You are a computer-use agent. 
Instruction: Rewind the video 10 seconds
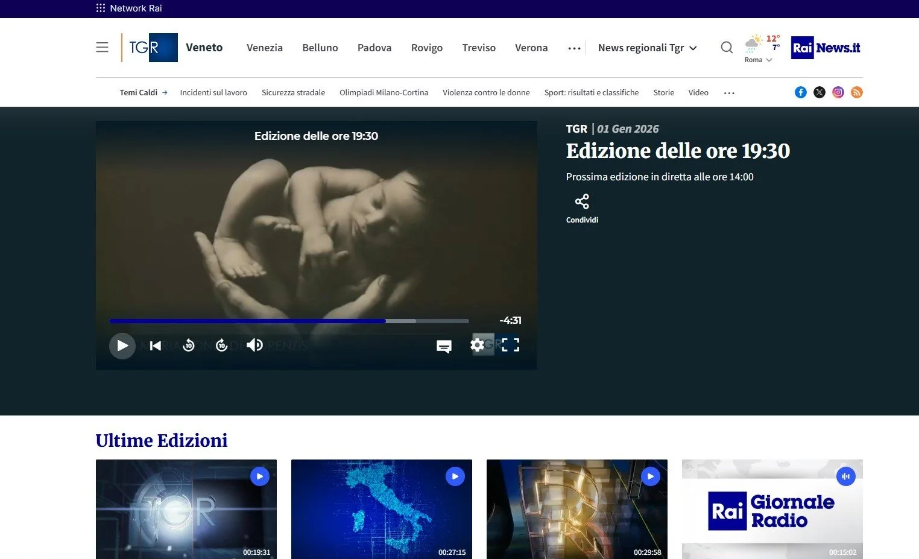pos(189,345)
